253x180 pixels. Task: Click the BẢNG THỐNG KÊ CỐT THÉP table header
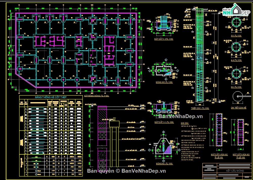51,97
